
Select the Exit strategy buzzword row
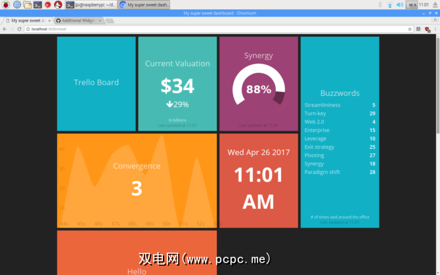pos(340,147)
